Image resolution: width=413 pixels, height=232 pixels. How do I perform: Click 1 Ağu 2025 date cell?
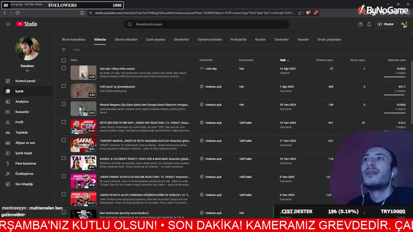coord(287,87)
